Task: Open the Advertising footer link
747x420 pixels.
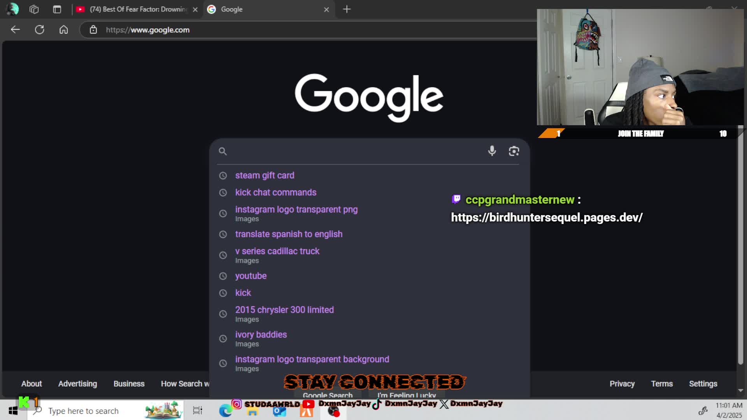Action: (77, 384)
